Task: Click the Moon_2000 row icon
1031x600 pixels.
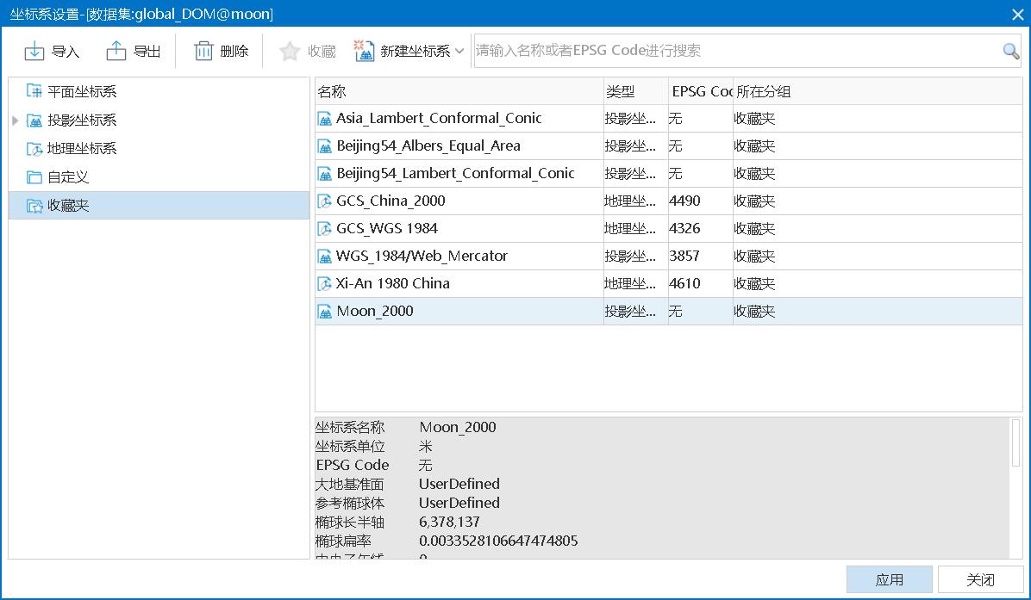Action: point(325,312)
